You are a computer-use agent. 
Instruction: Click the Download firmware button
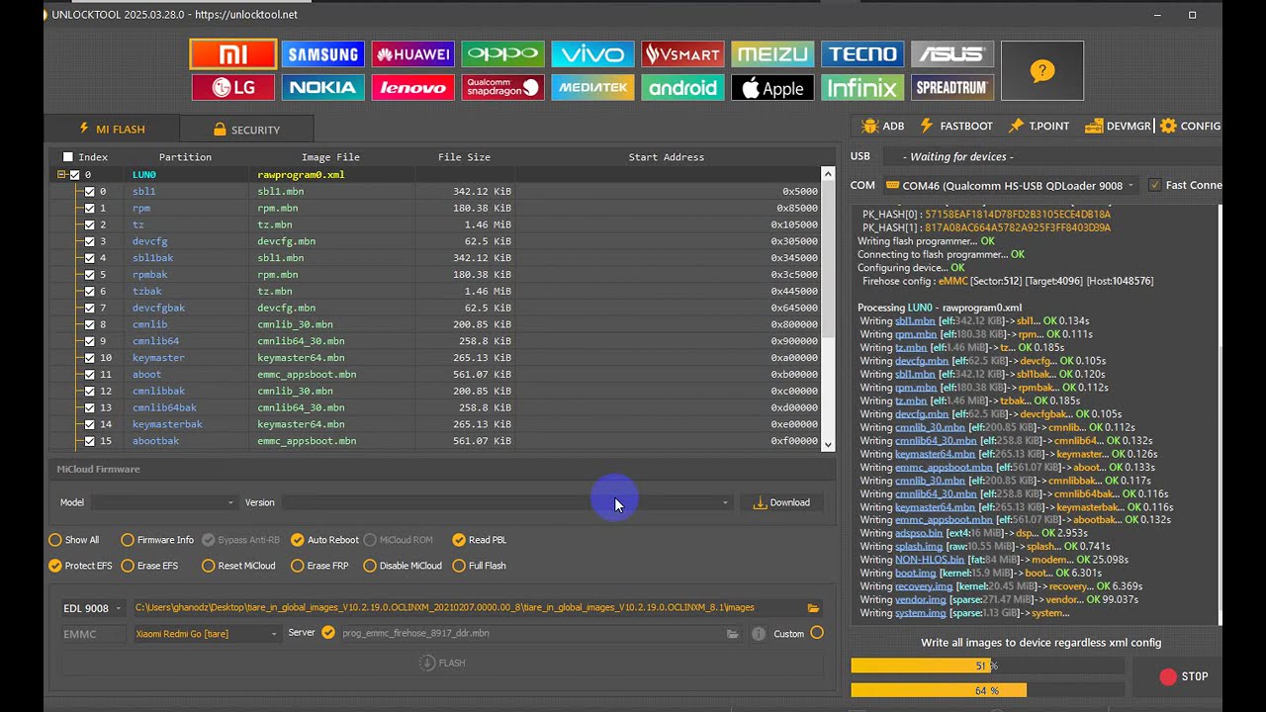tap(781, 502)
